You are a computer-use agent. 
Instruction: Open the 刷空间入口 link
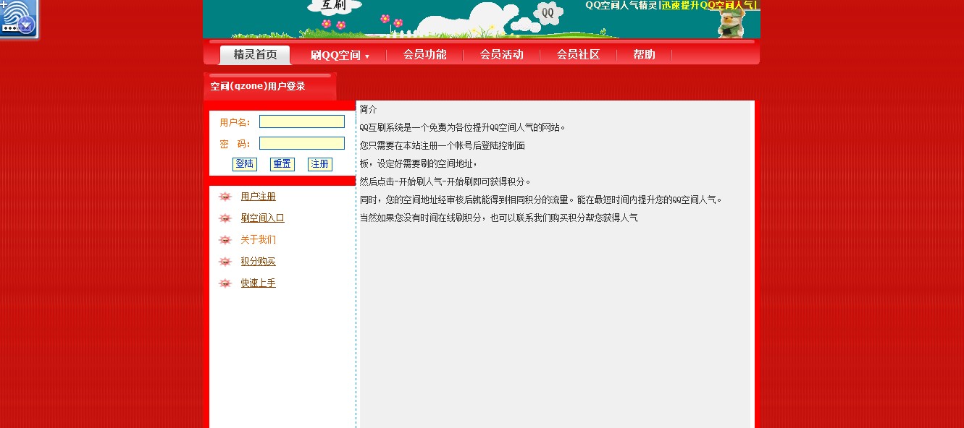pyautogui.click(x=263, y=218)
